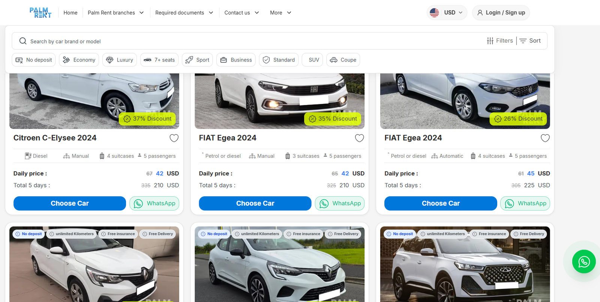Click 3 suitcases icon on FIAT Egea
This screenshot has height=302, width=600.
click(288, 156)
